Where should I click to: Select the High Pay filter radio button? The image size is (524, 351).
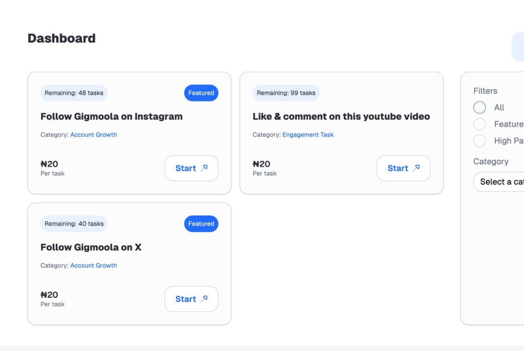click(x=479, y=140)
